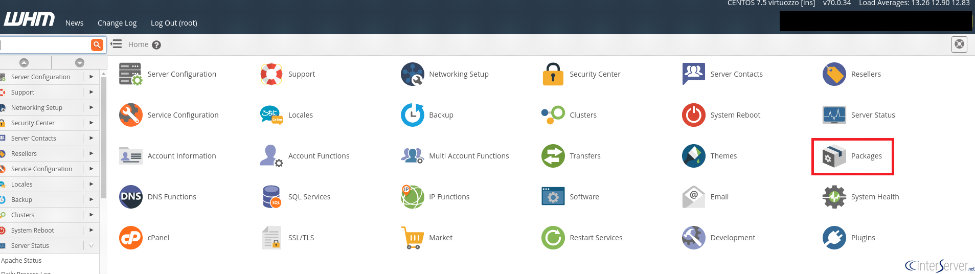This screenshot has width=975, height=274.
Task: Click the Packages text label
Action: 867,156
